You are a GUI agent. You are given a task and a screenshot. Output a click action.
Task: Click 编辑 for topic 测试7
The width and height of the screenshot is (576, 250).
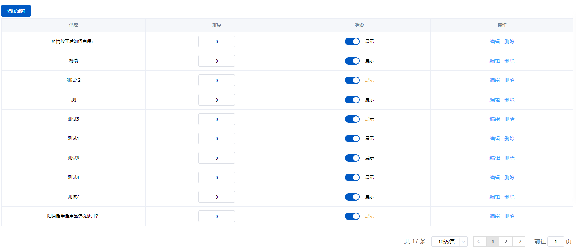(x=495, y=197)
